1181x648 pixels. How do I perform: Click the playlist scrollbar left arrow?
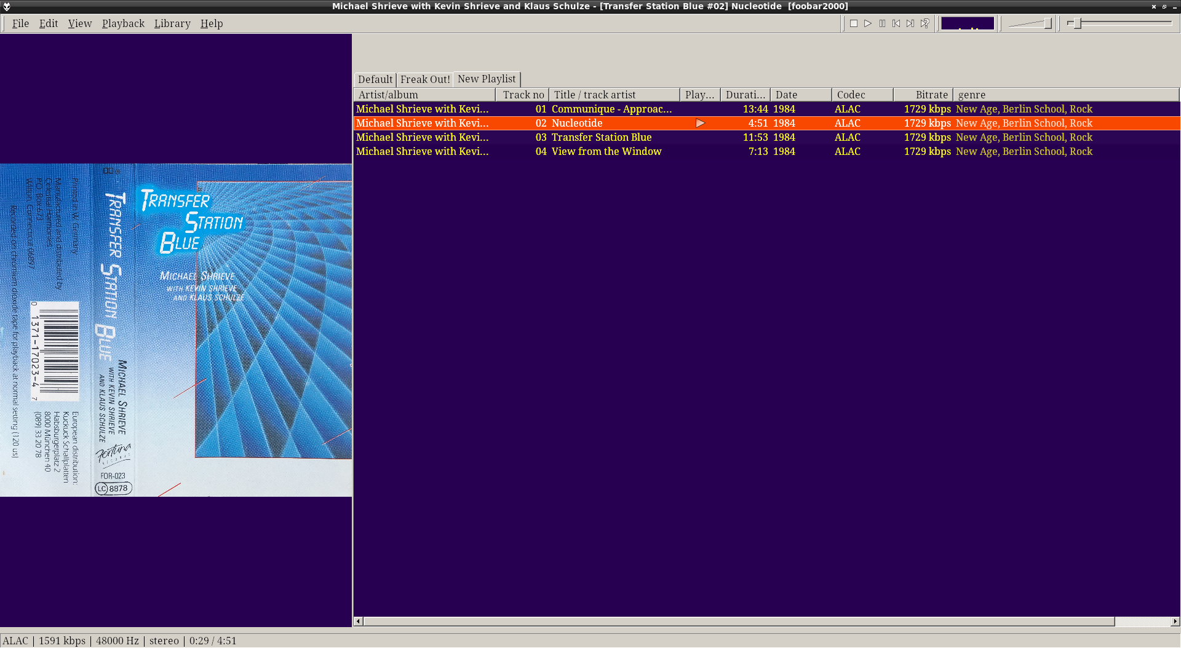coord(358,621)
